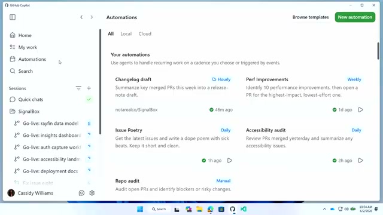Open Cassidy Williams profile
Viewport: 383px width, 215px height.
point(31,193)
